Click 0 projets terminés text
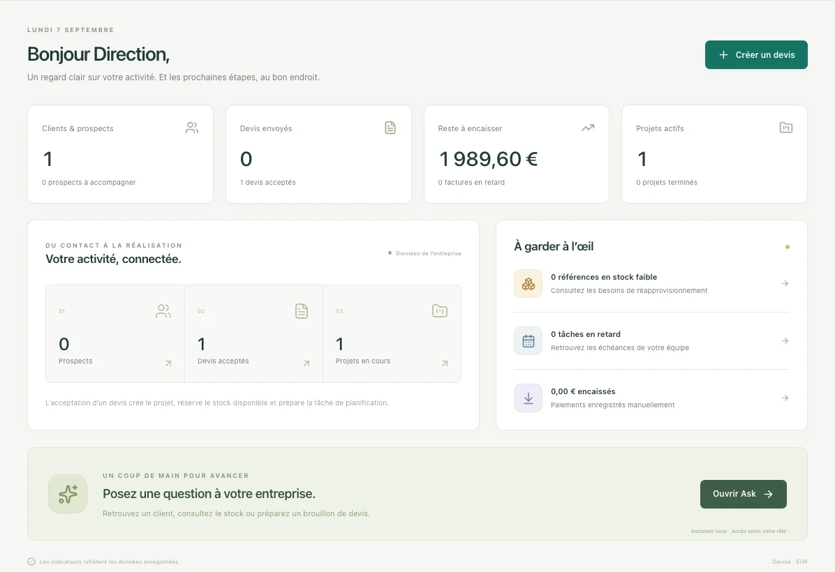The width and height of the screenshot is (835, 572). (x=667, y=183)
